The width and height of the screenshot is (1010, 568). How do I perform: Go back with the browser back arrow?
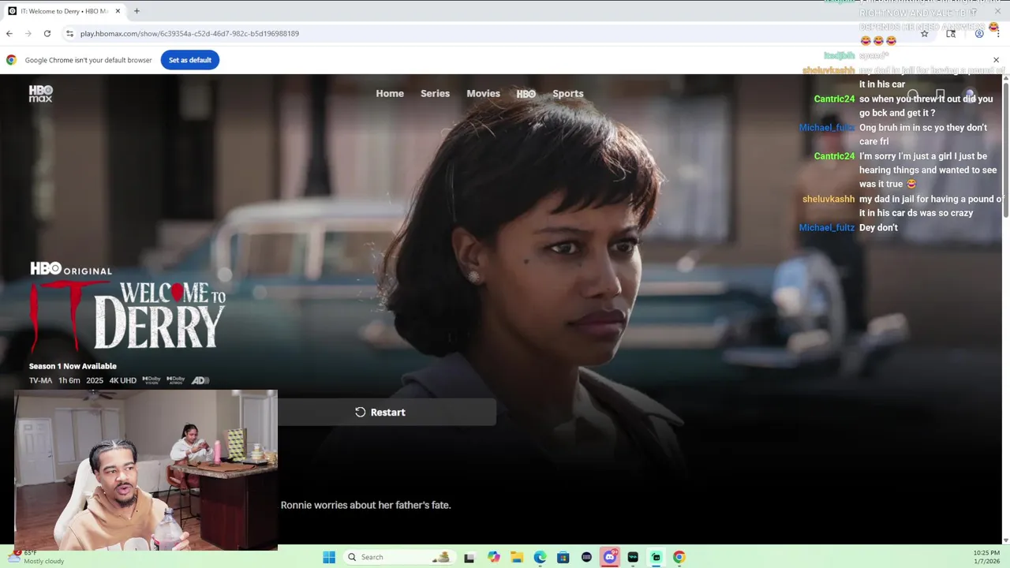pyautogui.click(x=9, y=33)
